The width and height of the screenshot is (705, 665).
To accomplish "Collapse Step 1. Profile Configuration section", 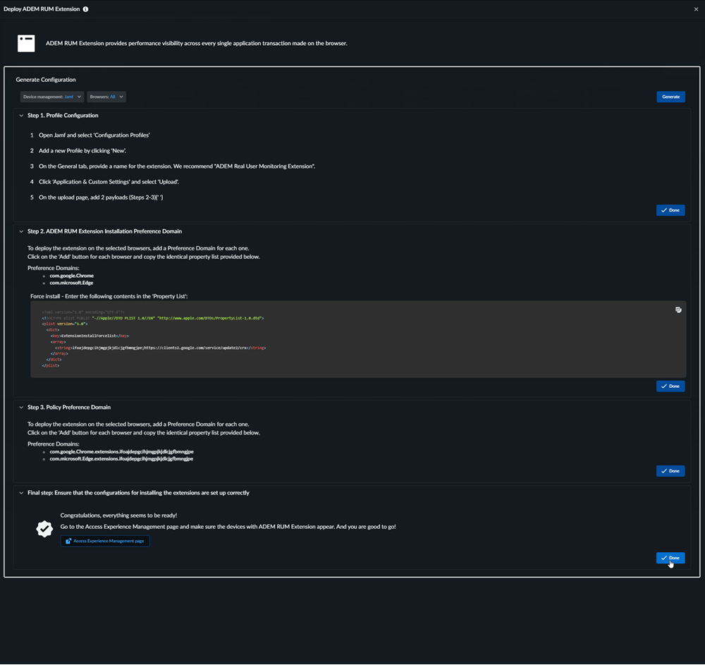I will [x=21, y=116].
